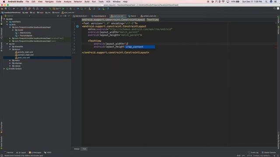
Task: Click the Make Project hammer icon
Action: point(50,9)
